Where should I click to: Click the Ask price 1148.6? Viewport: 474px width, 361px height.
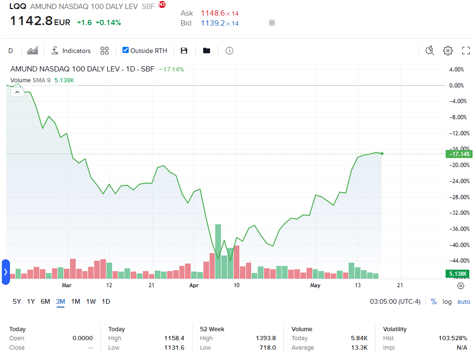213,13
